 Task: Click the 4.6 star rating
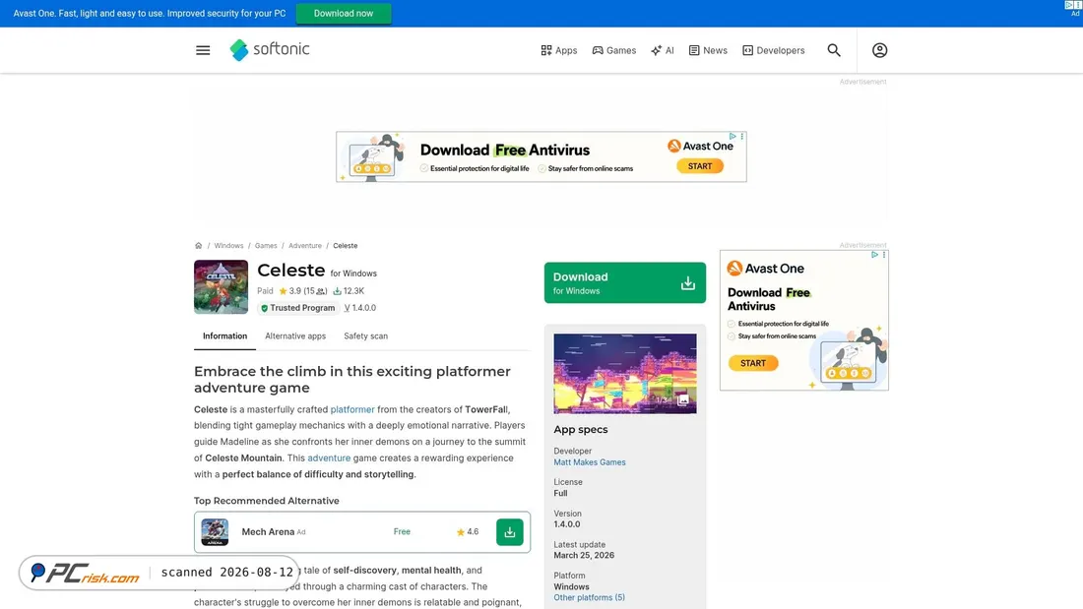tap(468, 531)
